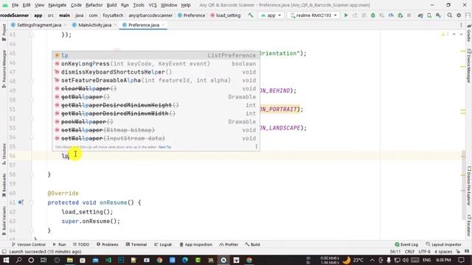The image size is (472, 265).
Task: Click Attach Debugger to Android Process icon
Action: [400, 15]
